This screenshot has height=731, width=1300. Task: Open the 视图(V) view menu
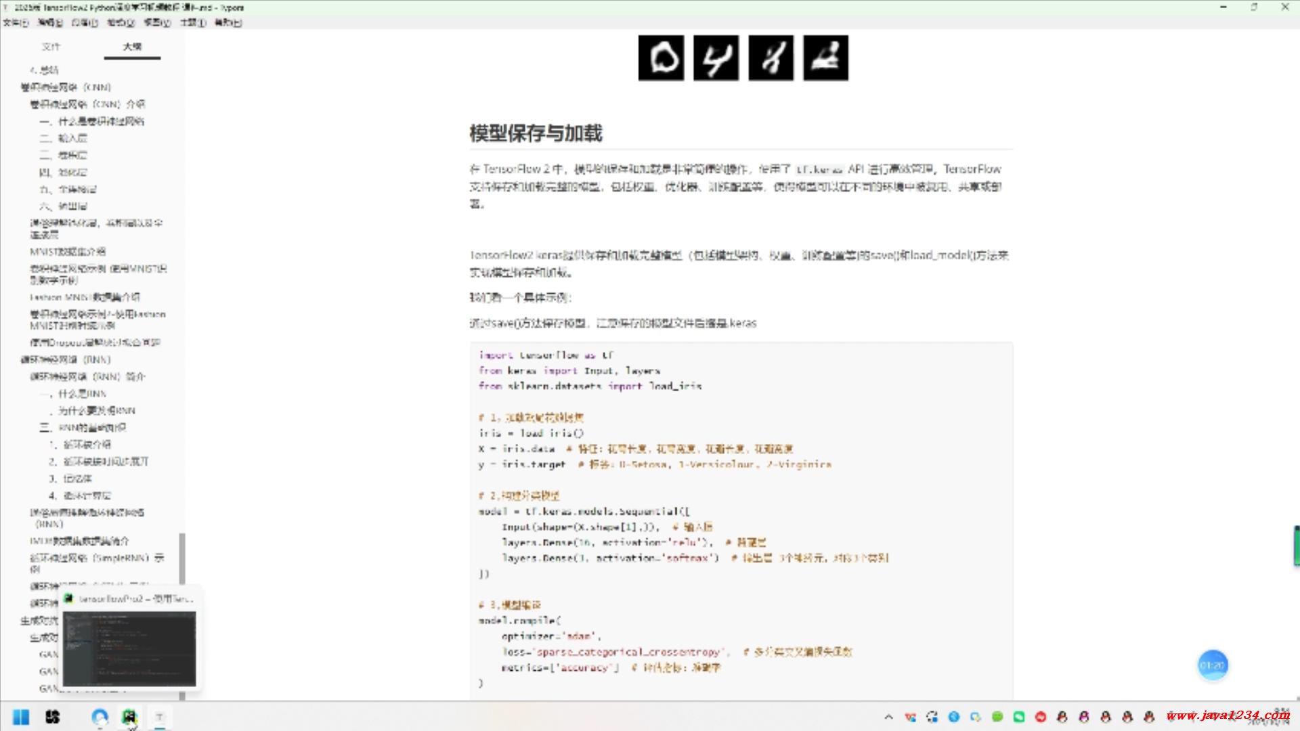click(x=157, y=22)
